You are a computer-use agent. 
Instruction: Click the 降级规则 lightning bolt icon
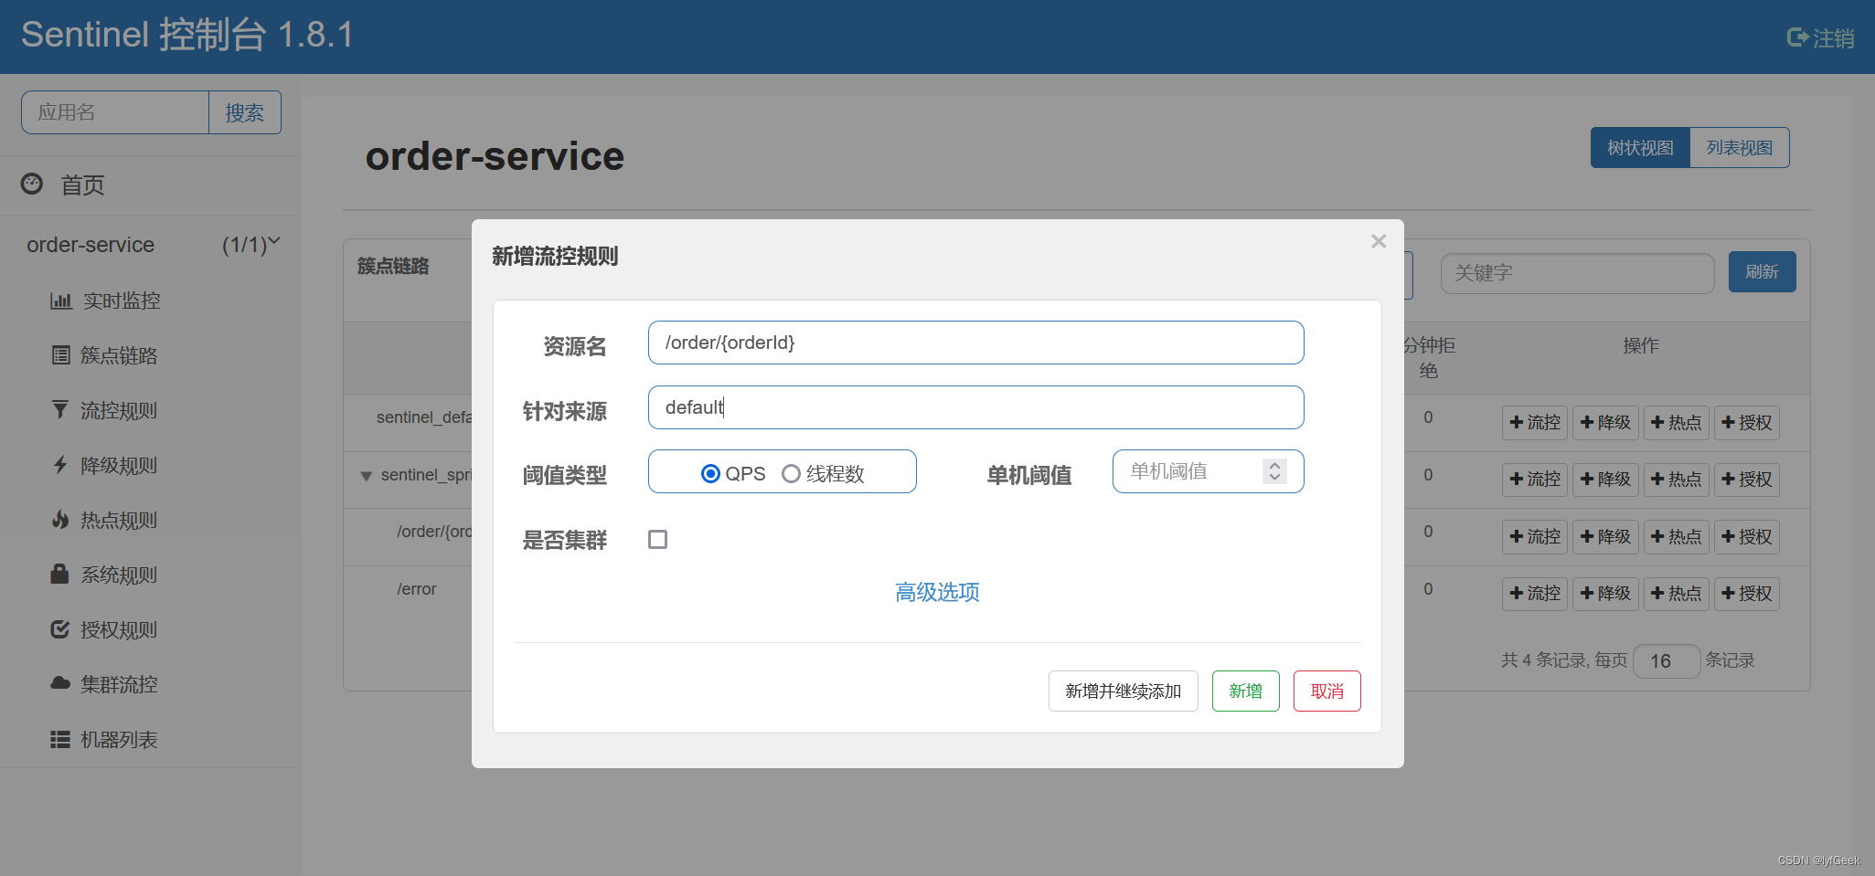pos(60,465)
